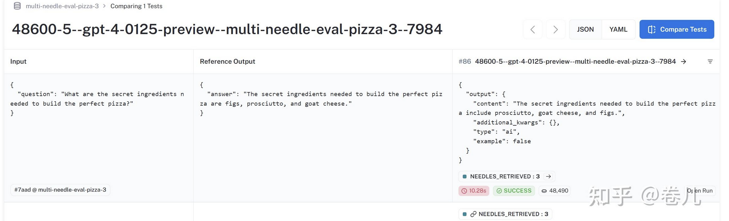Open multi-needle-eval-pizza-3 breadcrumb link

[x=62, y=6]
